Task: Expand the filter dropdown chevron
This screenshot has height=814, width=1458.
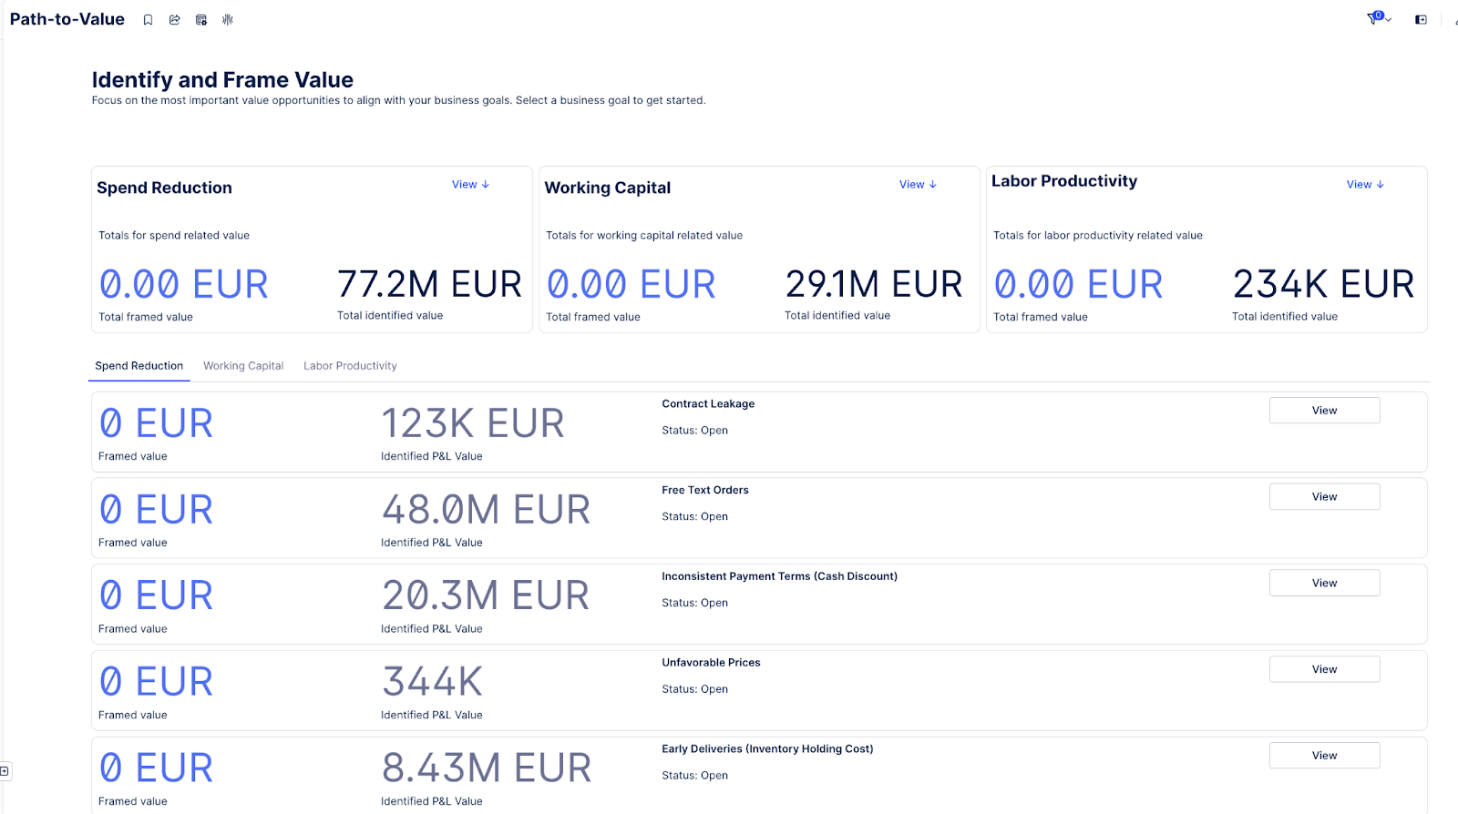Action: [1389, 20]
